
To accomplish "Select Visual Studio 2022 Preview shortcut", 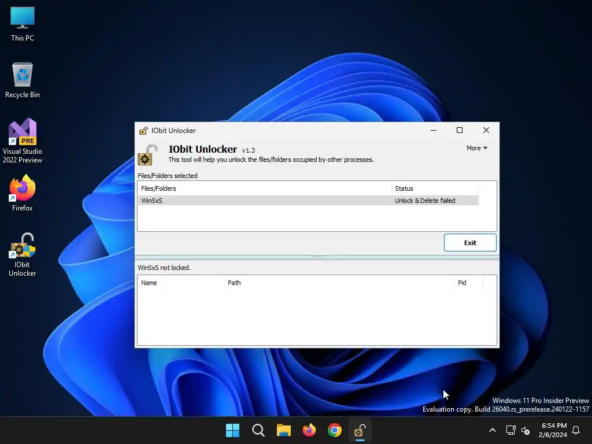I will coord(23,140).
